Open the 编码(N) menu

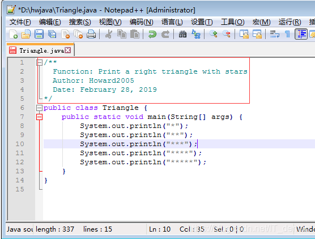pos(142,22)
